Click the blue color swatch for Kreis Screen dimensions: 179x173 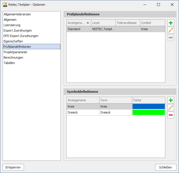(x=149, y=106)
